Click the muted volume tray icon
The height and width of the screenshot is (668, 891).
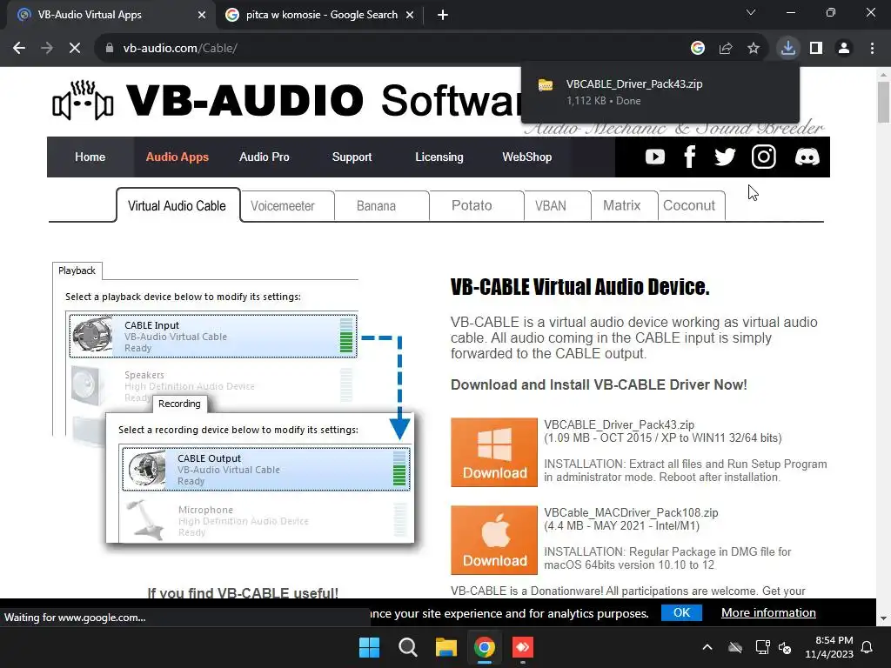point(786,647)
